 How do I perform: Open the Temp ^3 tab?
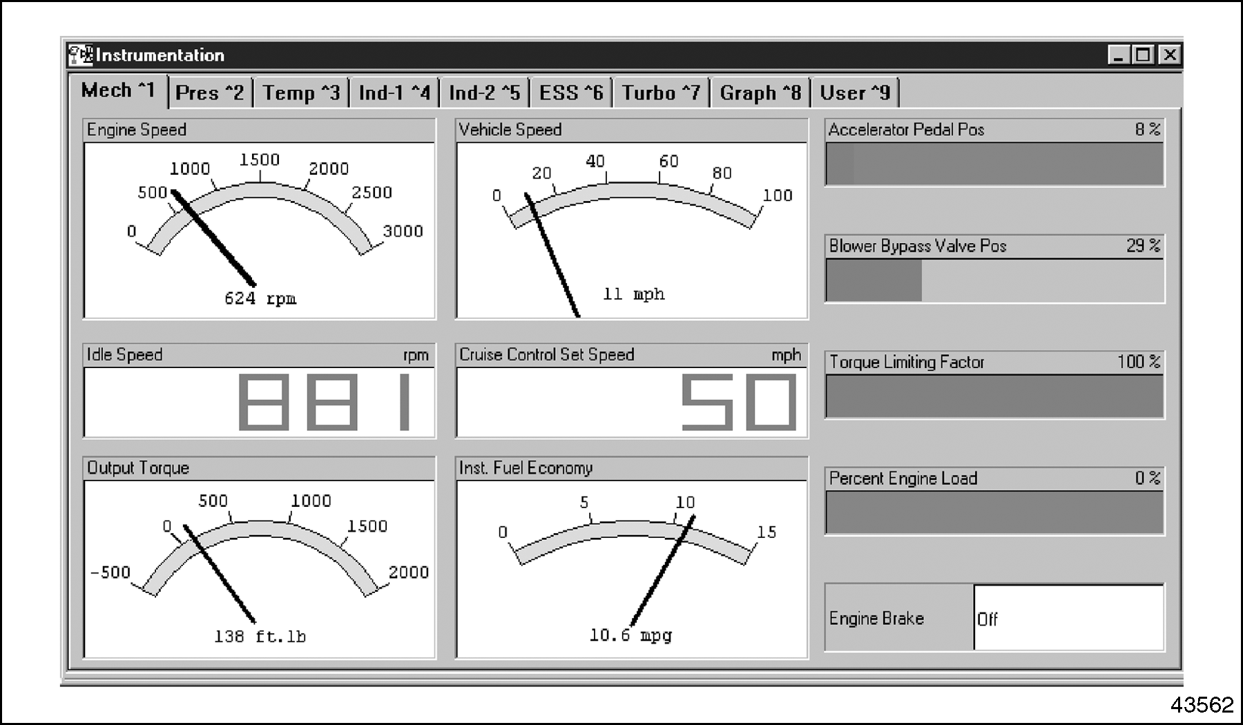tap(301, 93)
